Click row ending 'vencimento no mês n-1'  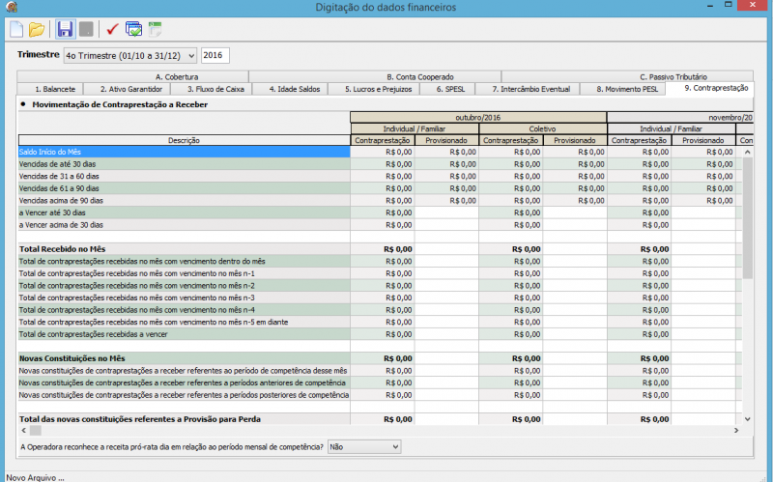pyautogui.click(x=185, y=273)
